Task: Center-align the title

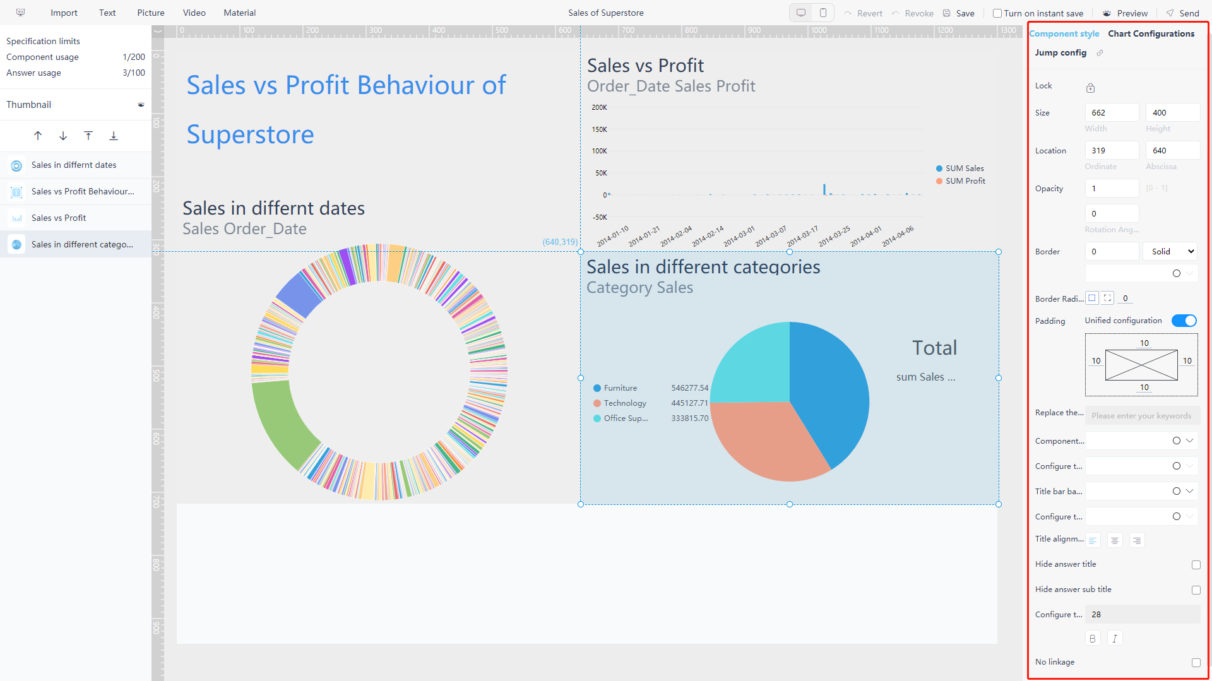Action: point(1115,540)
